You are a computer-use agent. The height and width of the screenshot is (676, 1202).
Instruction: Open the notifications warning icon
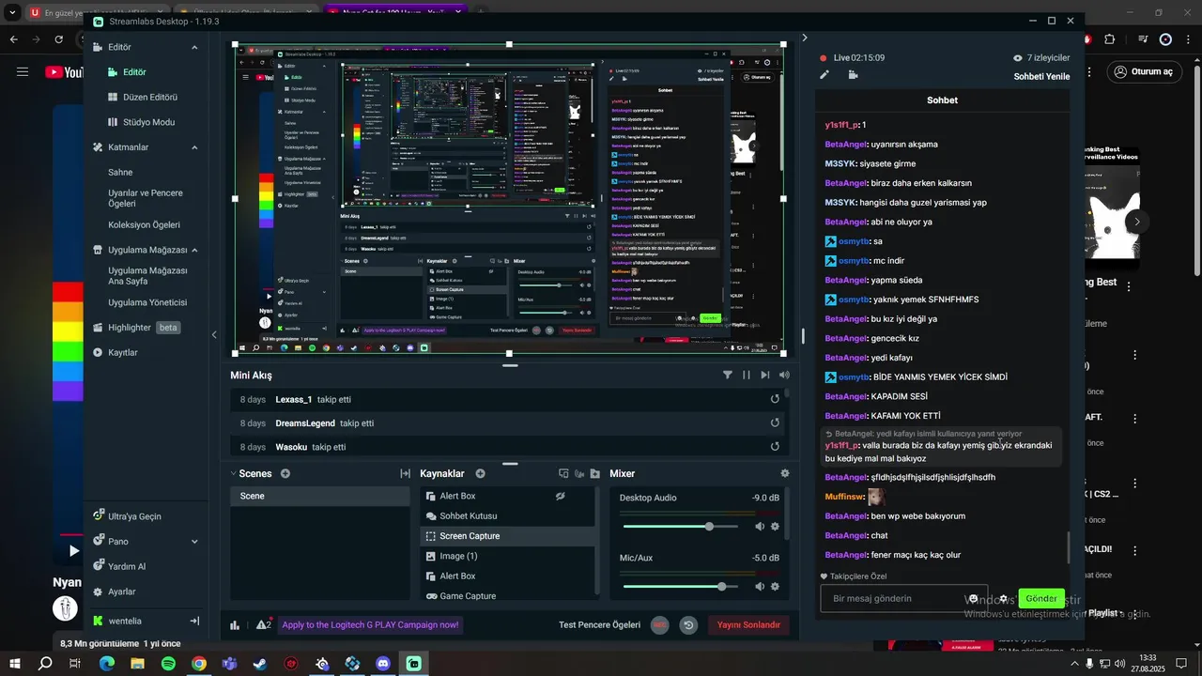pos(263,624)
